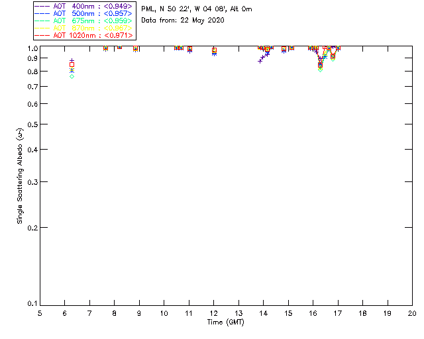This screenshot has height=339, width=424.
Task: Click the red square marker at hour 12
Action: coord(214,50)
